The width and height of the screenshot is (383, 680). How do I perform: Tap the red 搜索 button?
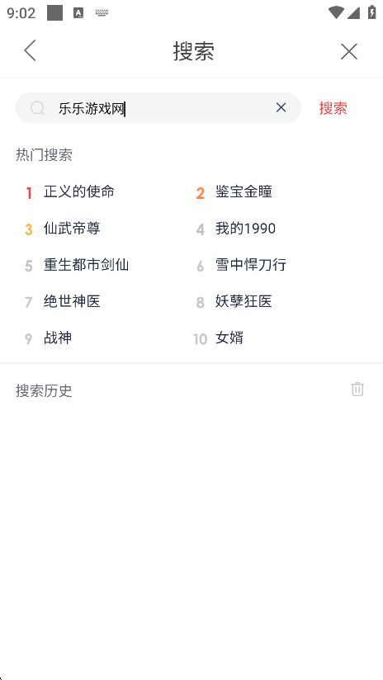[x=333, y=108]
